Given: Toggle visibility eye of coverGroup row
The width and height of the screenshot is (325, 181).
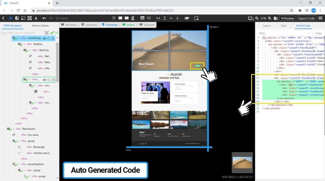Looking at the screenshot, I should [44, 38].
